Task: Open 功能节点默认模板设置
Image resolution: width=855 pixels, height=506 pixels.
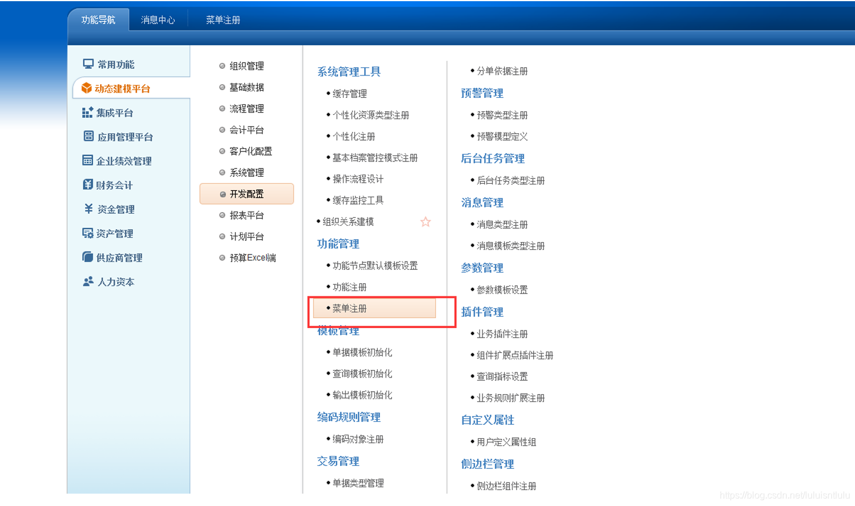Action: 375,266
